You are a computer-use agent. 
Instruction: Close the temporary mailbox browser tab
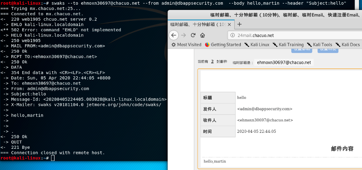click(229, 24)
